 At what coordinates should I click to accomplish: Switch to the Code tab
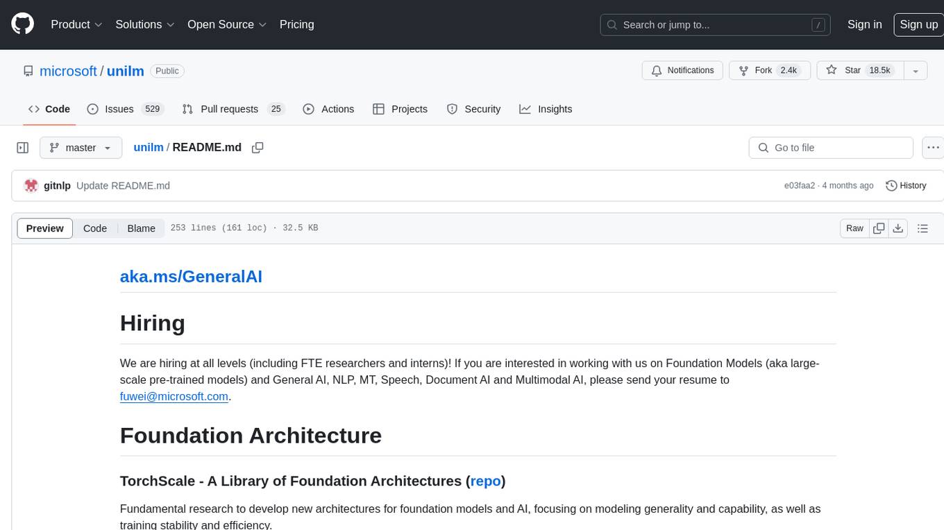coord(49,109)
